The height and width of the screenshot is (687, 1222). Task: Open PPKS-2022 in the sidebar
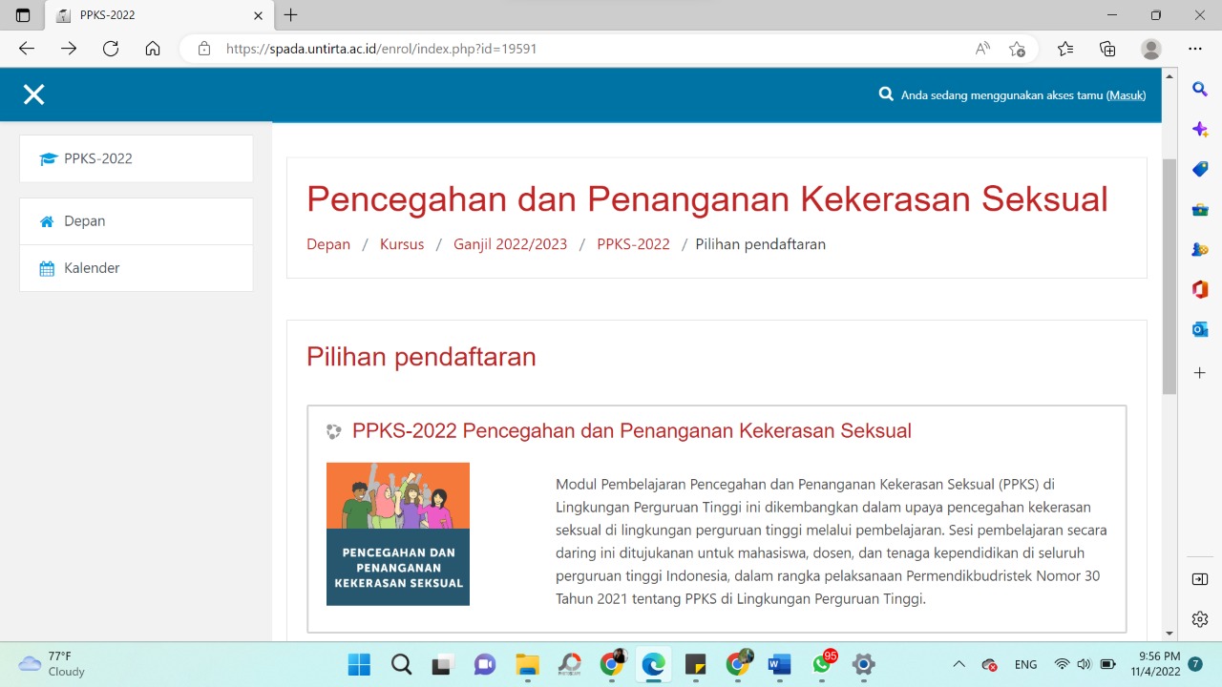click(137, 158)
